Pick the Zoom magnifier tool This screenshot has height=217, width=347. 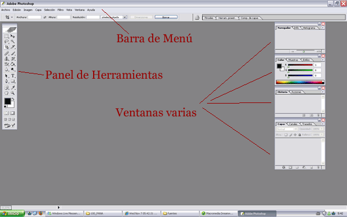(x=13, y=93)
